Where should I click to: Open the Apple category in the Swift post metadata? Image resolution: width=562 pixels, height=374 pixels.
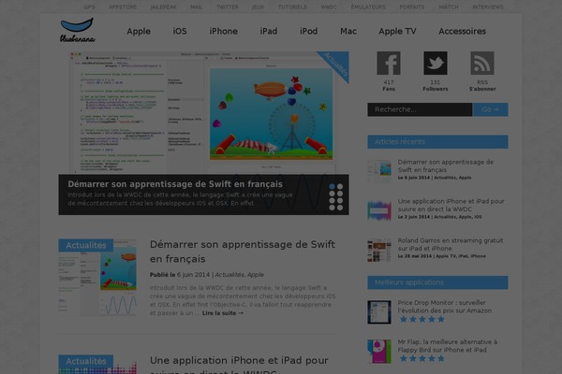256,275
